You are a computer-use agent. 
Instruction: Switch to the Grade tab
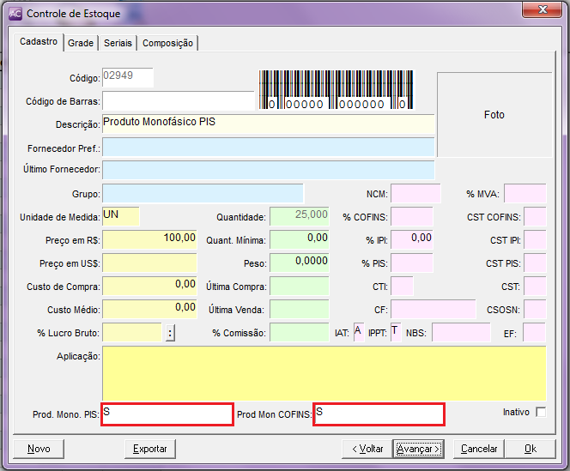81,43
